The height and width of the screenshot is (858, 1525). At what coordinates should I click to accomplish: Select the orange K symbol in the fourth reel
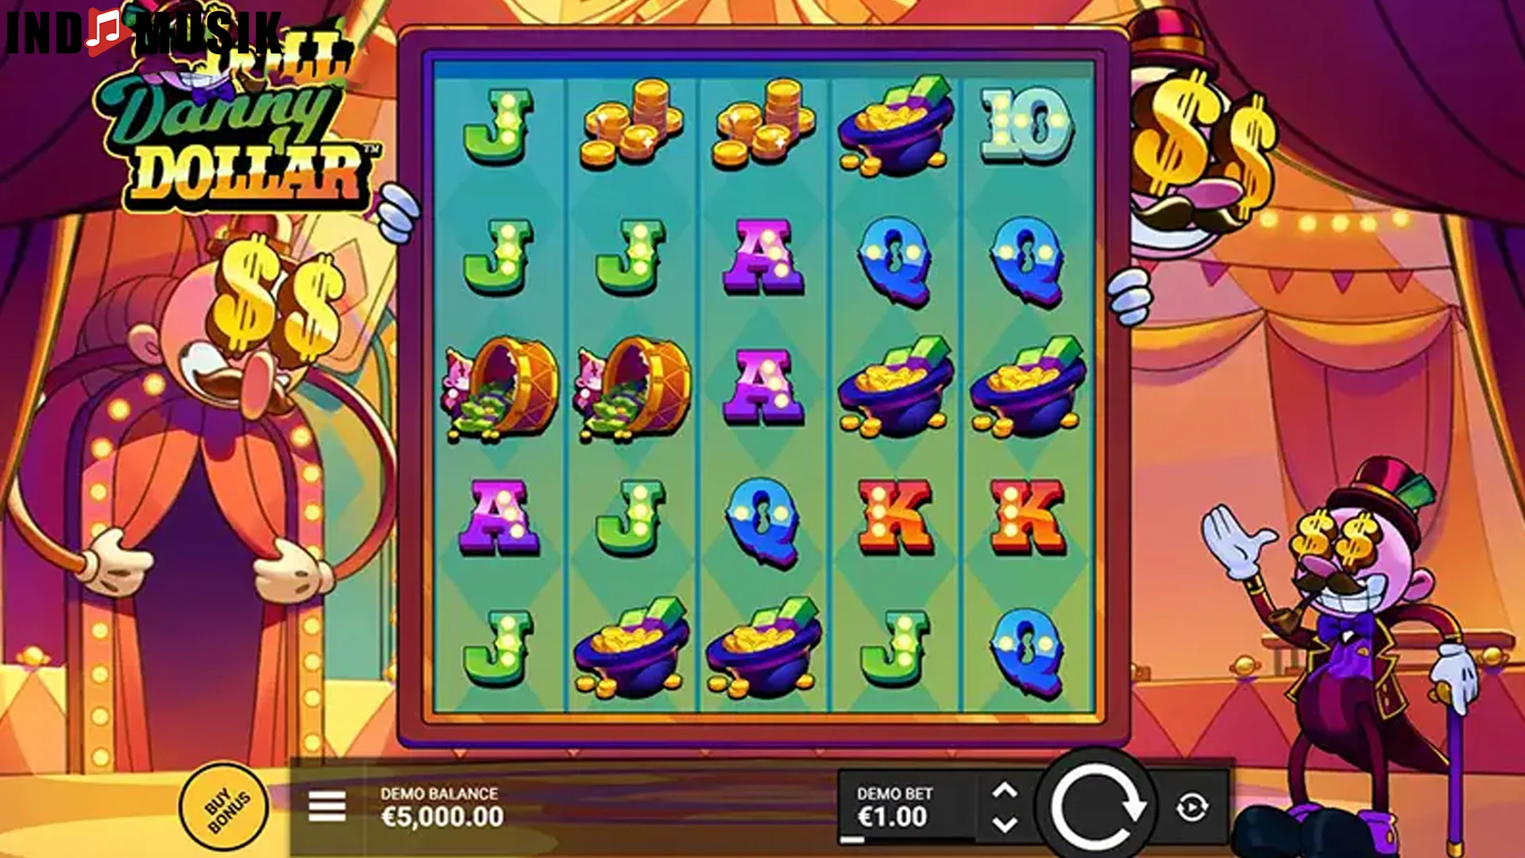pos(895,516)
